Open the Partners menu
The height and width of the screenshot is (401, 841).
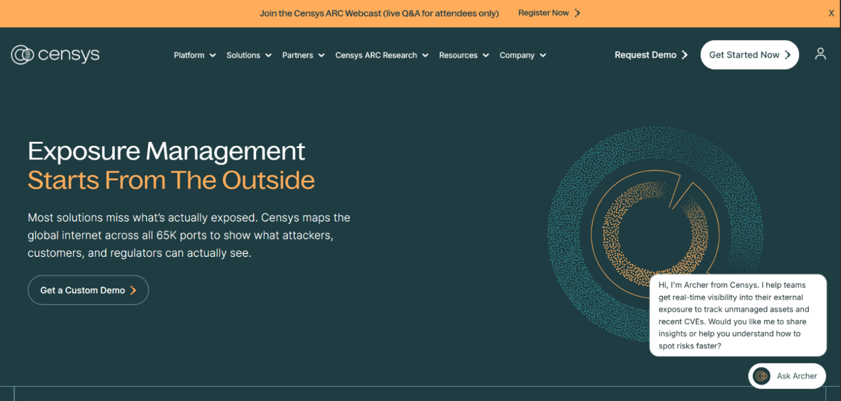(303, 55)
